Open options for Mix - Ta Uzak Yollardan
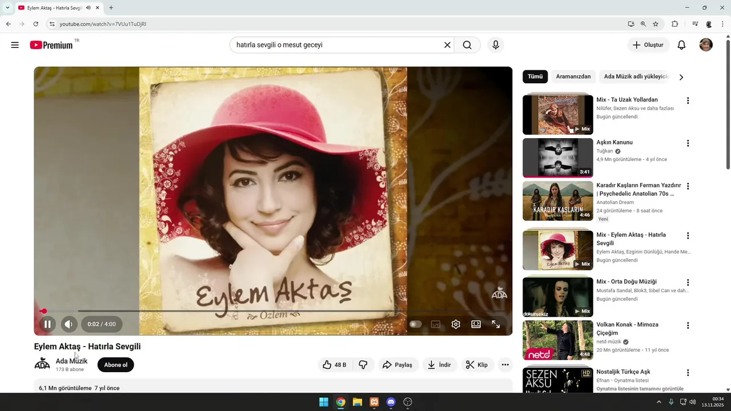Viewport: 731px width, 411px height. [x=688, y=100]
